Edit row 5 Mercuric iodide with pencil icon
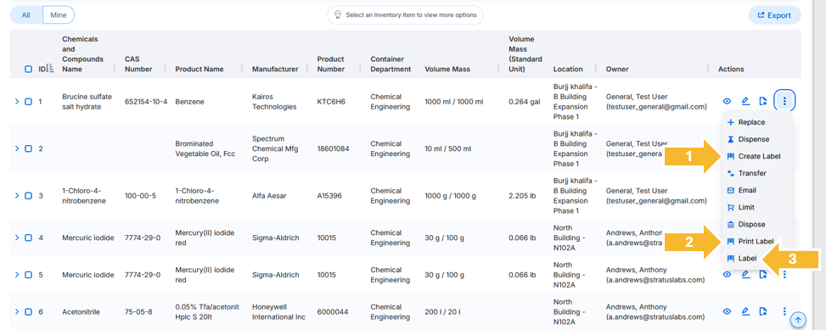 745,274
